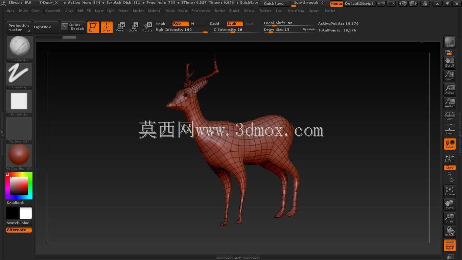The width and height of the screenshot is (462, 260).
Task: Activate Edit mode button
Action: pos(93,27)
